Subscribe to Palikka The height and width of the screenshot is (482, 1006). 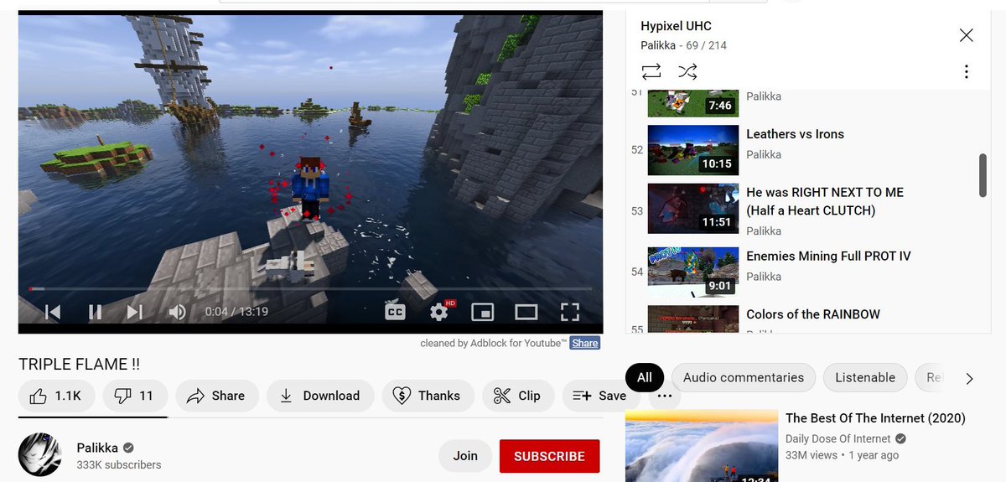(x=549, y=456)
